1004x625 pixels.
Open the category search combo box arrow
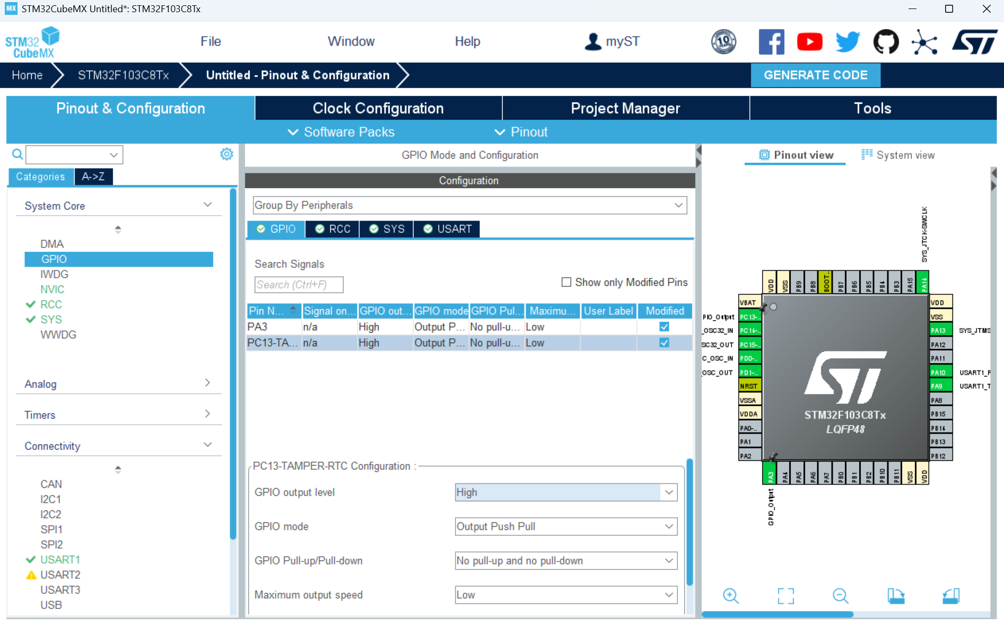pyautogui.click(x=114, y=155)
